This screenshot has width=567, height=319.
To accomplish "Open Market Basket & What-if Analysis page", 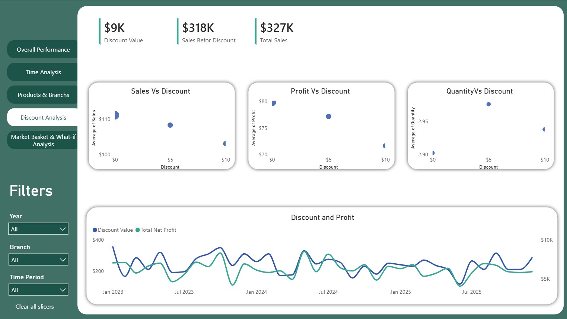I will 43,140.
